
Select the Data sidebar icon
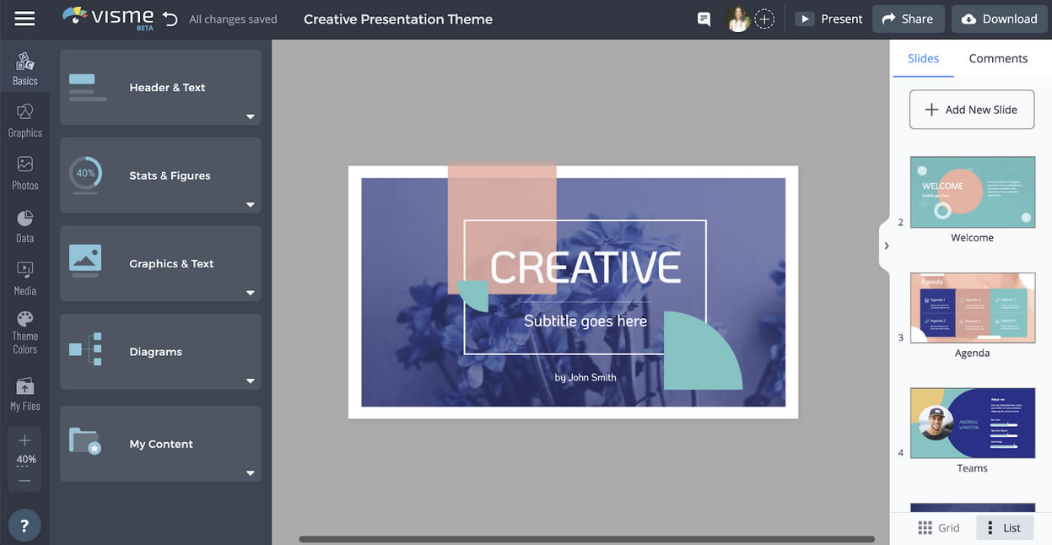click(x=24, y=226)
